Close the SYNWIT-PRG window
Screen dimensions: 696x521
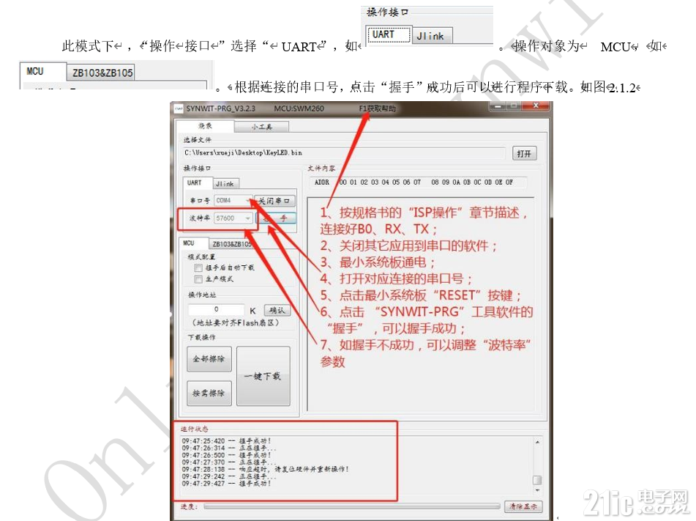(536, 106)
